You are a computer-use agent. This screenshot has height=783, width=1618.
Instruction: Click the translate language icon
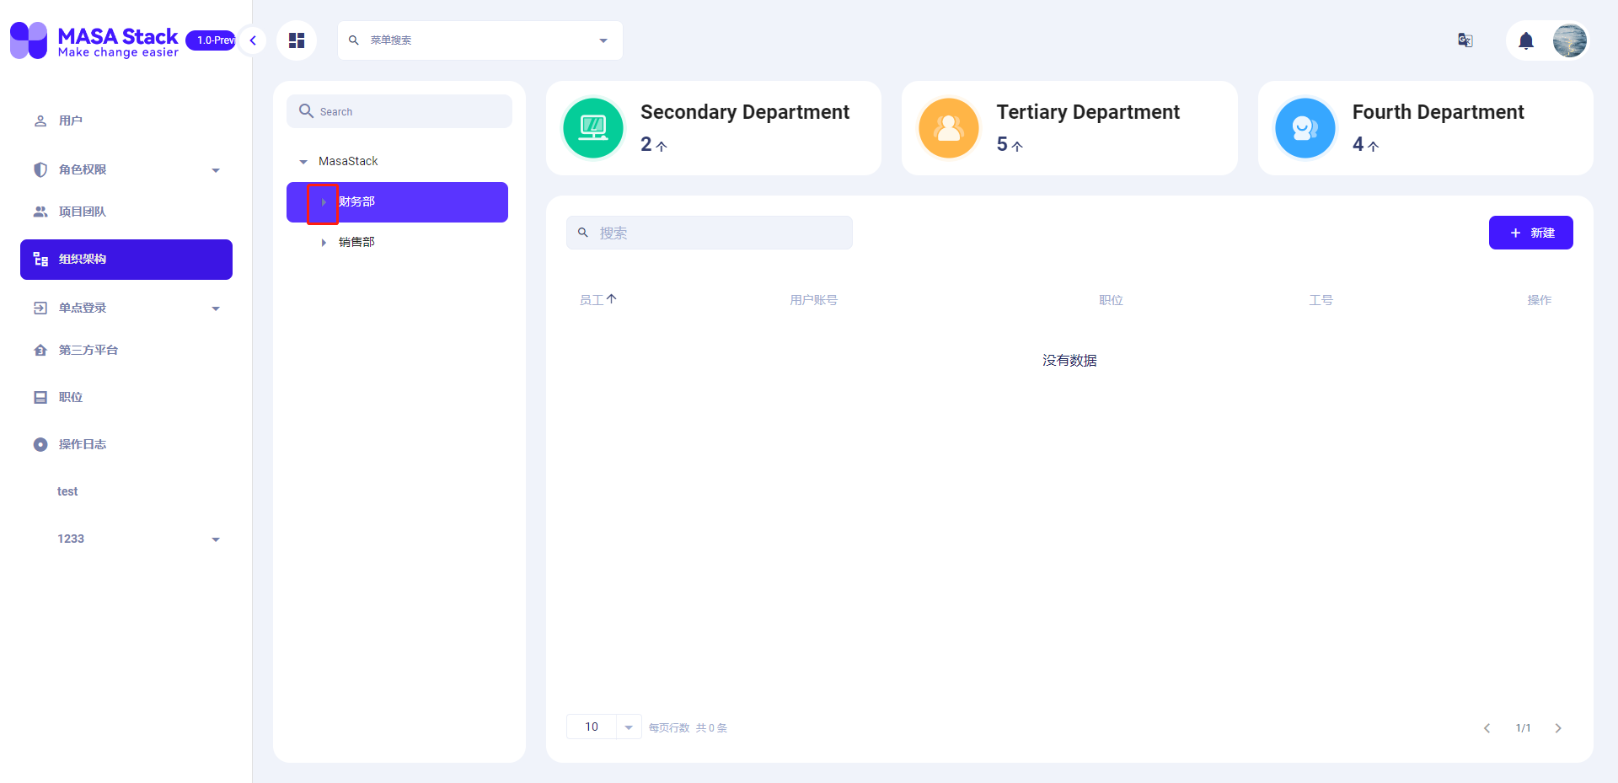tap(1465, 40)
